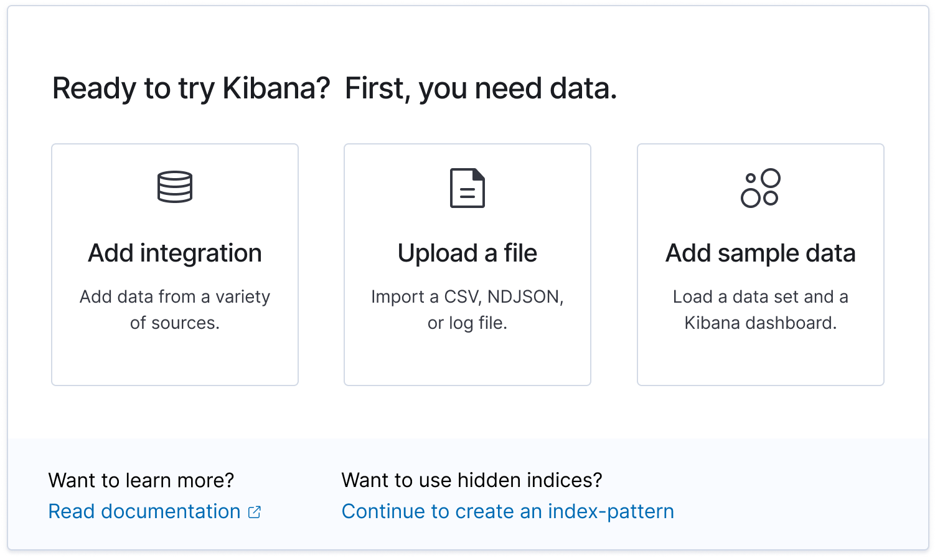Click "Add data from a variety of sources" description
This screenshot has height=558, width=935.
[x=175, y=310]
